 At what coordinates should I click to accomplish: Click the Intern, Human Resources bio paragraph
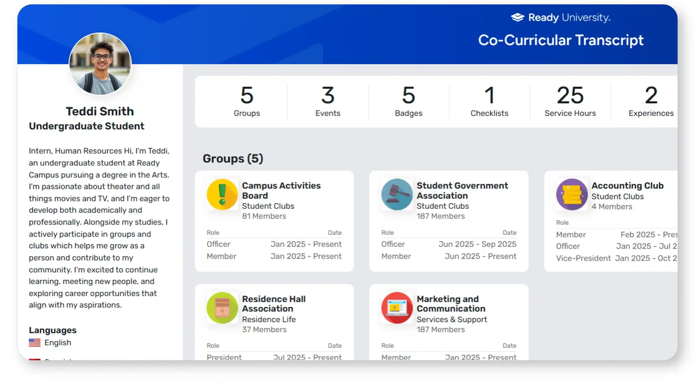coord(99,228)
